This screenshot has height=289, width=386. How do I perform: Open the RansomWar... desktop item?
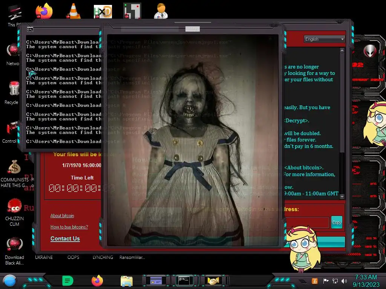tap(132, 257)
